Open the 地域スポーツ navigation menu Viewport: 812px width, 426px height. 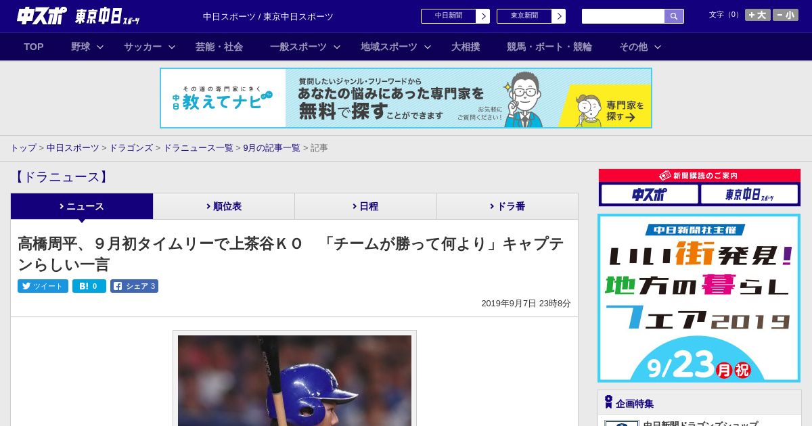(389, 47)
